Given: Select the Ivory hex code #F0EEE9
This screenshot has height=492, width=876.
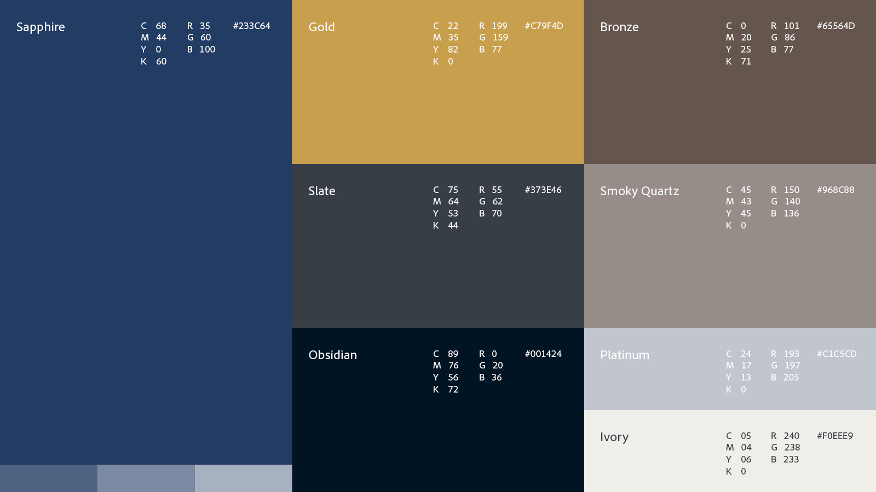Looking at the screenshot, I should pos(835,436).
